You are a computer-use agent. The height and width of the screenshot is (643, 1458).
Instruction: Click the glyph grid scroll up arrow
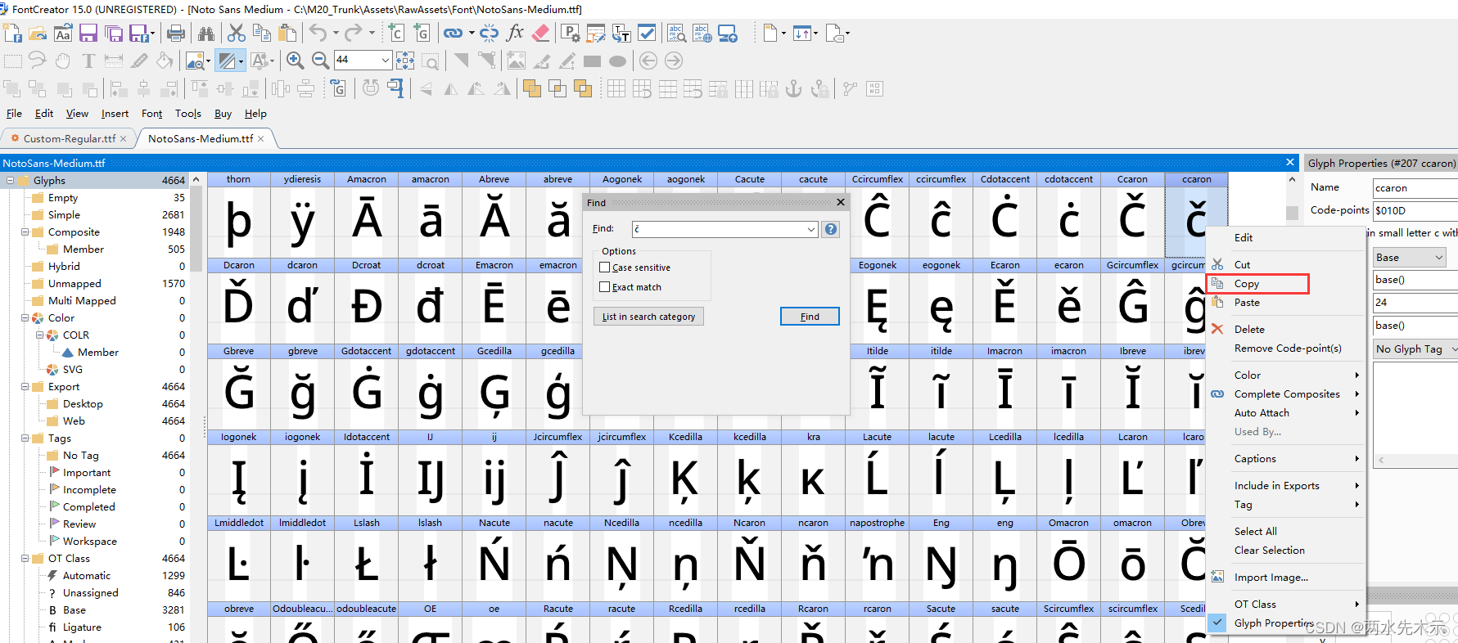point(1292,180)
